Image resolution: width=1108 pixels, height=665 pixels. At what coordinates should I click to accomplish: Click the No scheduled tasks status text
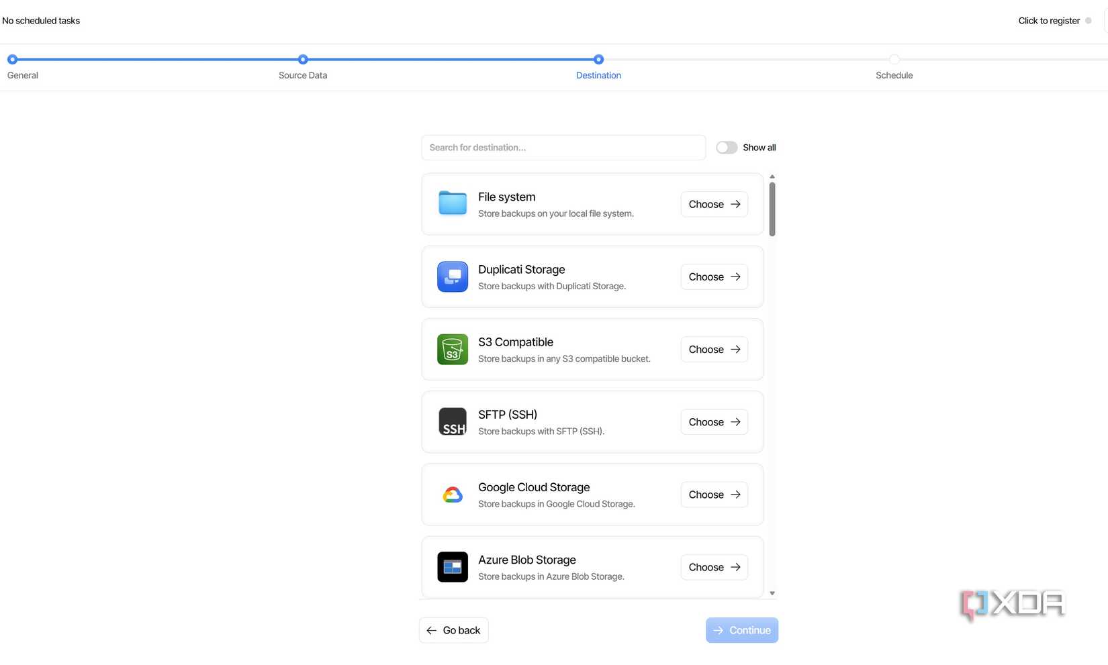pos(41,21)
